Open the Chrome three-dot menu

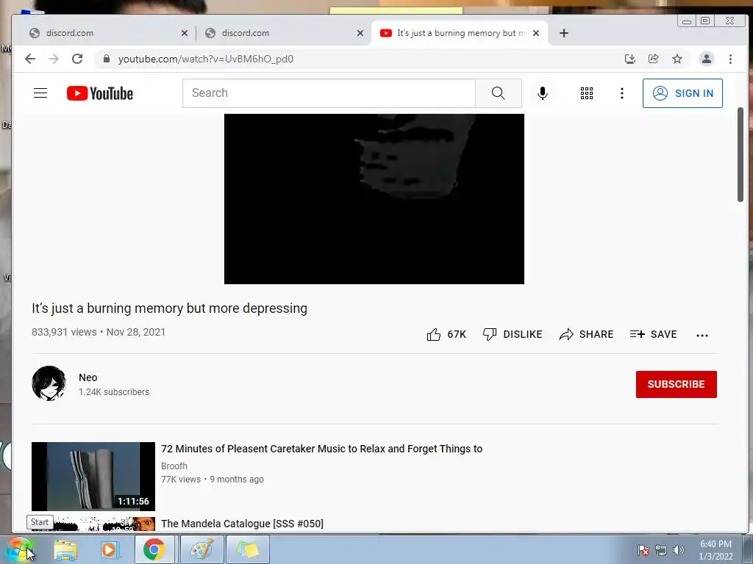730,59
